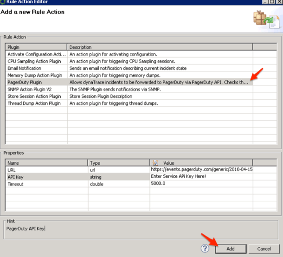This screenshot has height=257, width=283.
Task: Select Activate Configuration Action plugin row
Action: [37, 54]
